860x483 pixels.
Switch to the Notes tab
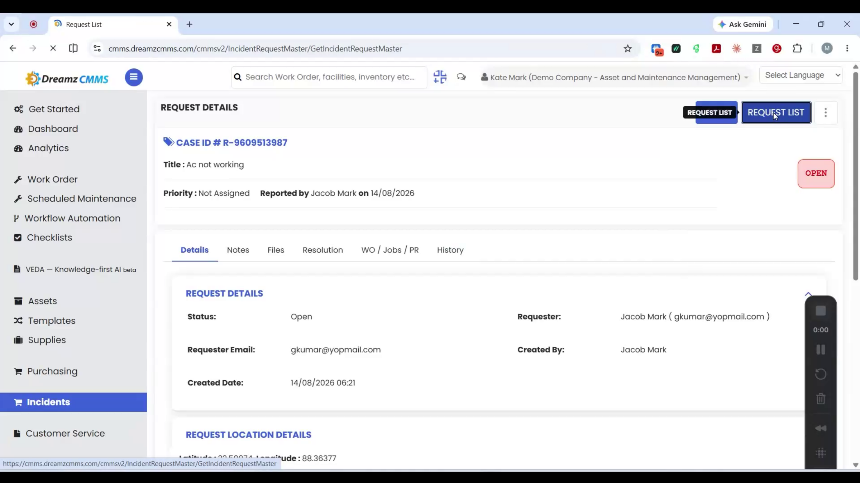click(238, 250)
